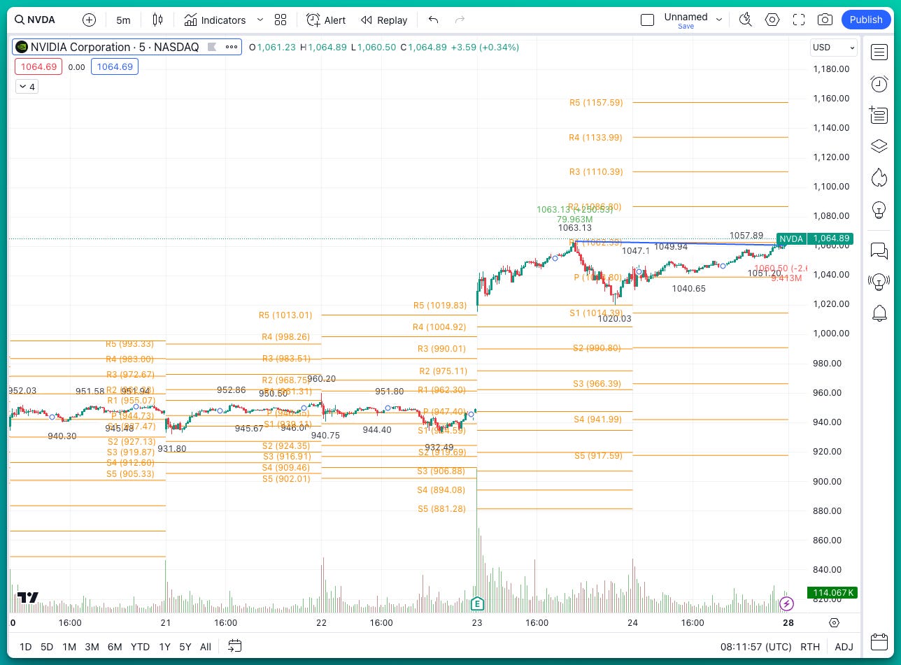Open the Indicators dialog
Image resolution: width=901 pixels, height=665 pixels.
tap(215, 20)
